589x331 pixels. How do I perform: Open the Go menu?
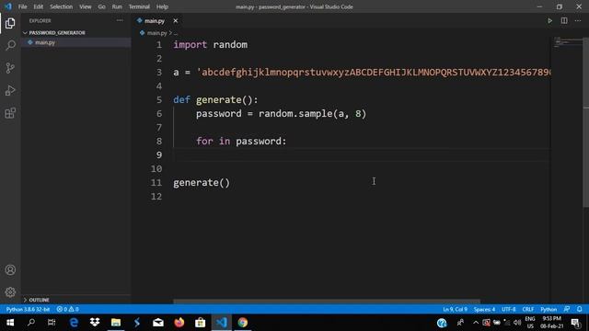coord(101,6)
